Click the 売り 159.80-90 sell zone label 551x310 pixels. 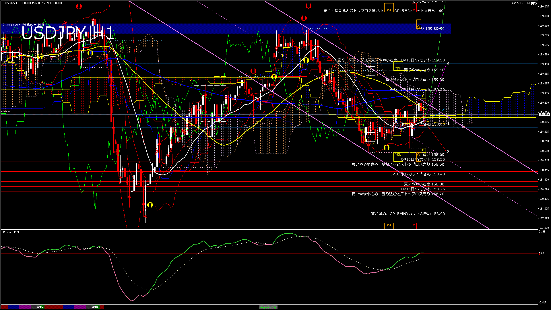coord(430,29)
